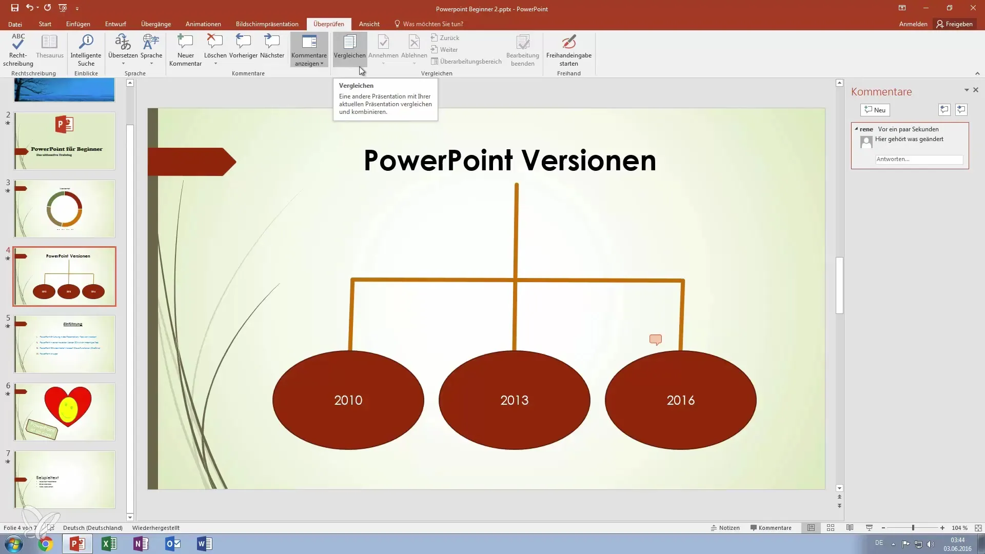Click the 104 % zoom level
985x554 pixels.
(x=959, y=528)
